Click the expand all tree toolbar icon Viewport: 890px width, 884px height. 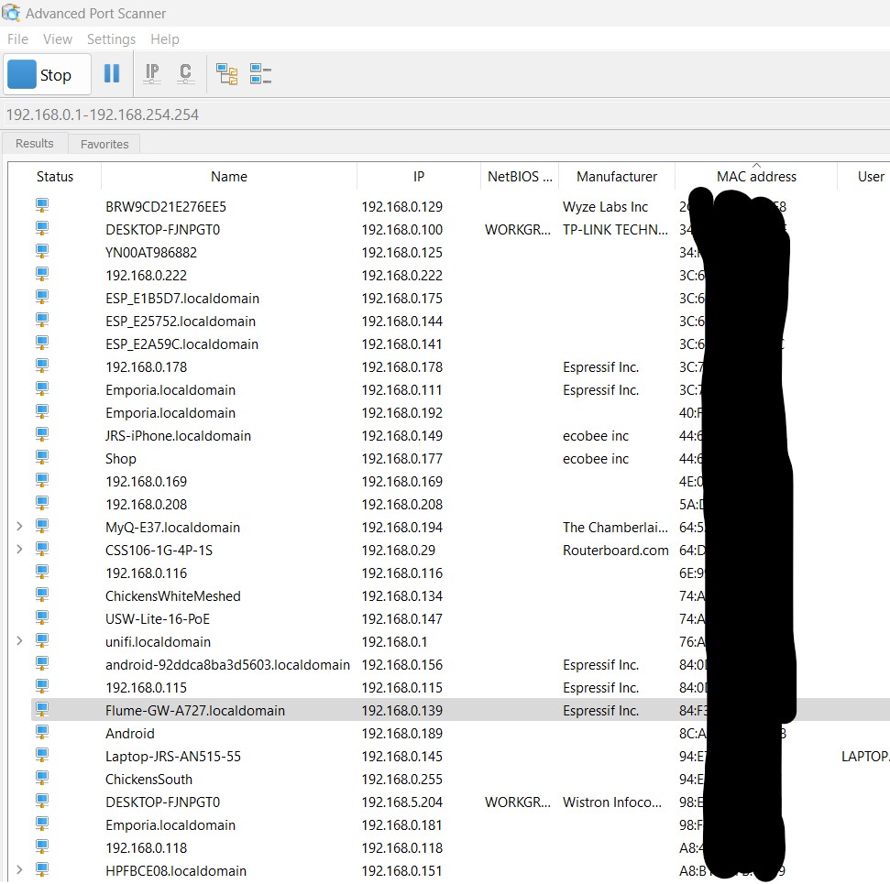227,74
